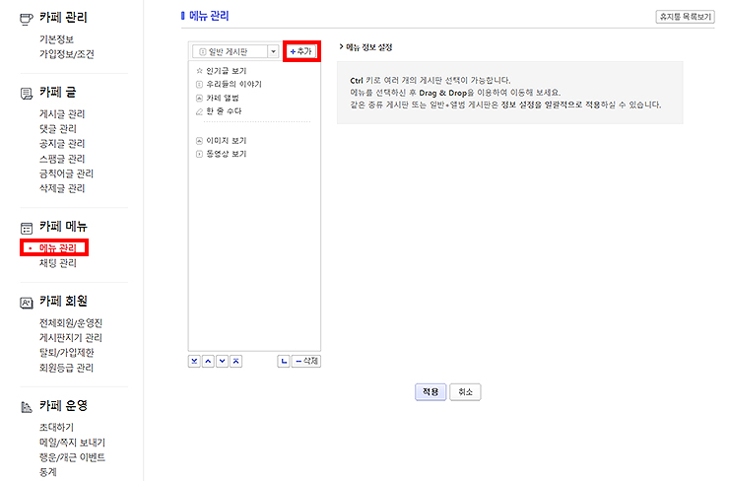The width and height of the screenshot is (729, 481).
Task: Open 금칙어글 관리 in the sidebar
Action: [66, 173]
